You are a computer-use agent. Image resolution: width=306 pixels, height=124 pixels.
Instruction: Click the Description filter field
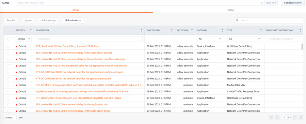(89, 39)
